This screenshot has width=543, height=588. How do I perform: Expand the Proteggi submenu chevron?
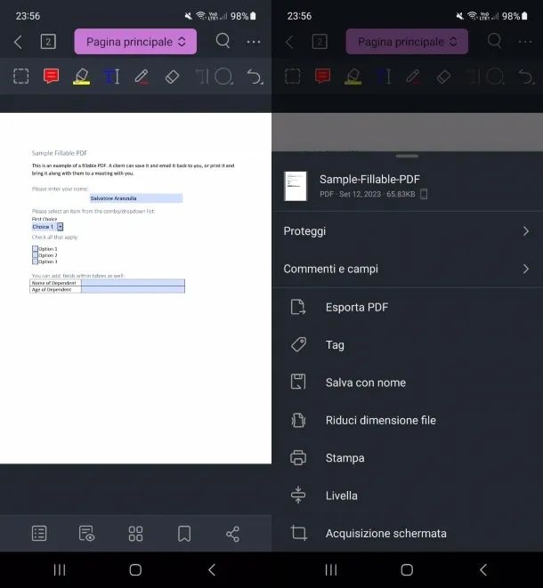click(526, 231)
